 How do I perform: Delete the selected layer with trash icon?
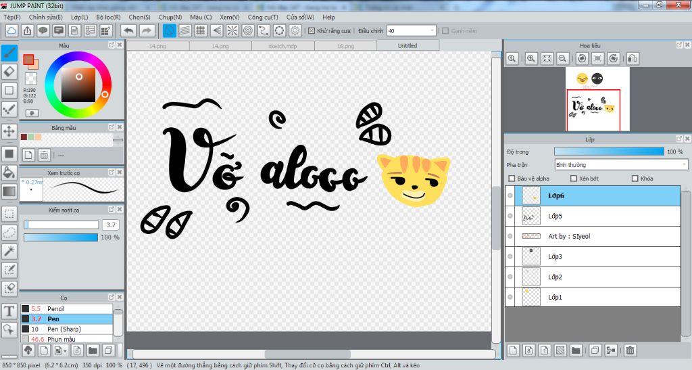(631, 350)
